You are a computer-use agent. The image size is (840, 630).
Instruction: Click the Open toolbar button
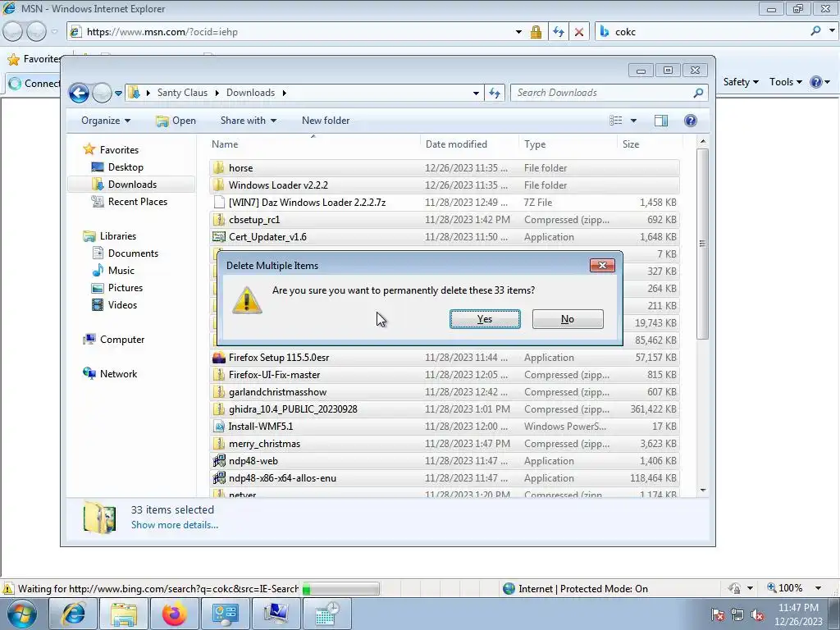[x=176, y=121]
